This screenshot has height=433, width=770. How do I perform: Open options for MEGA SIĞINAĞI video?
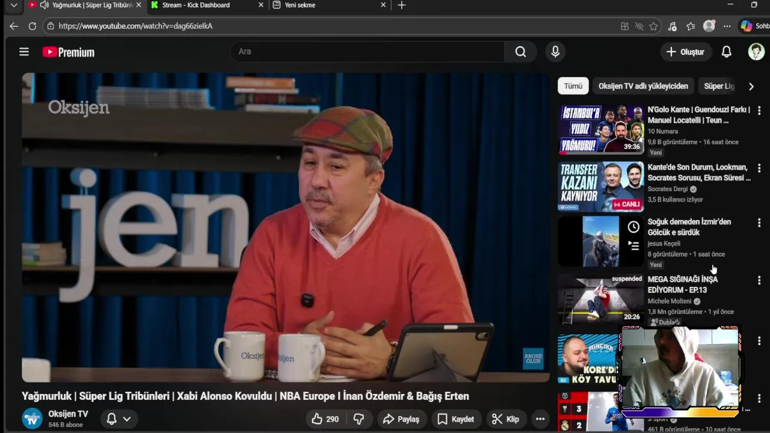759,281
